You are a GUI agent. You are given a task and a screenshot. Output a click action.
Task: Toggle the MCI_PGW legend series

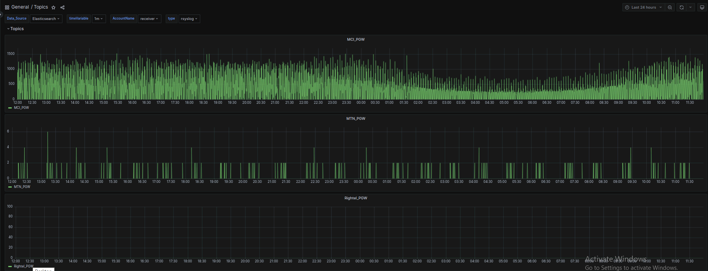(x=21, y=108)
